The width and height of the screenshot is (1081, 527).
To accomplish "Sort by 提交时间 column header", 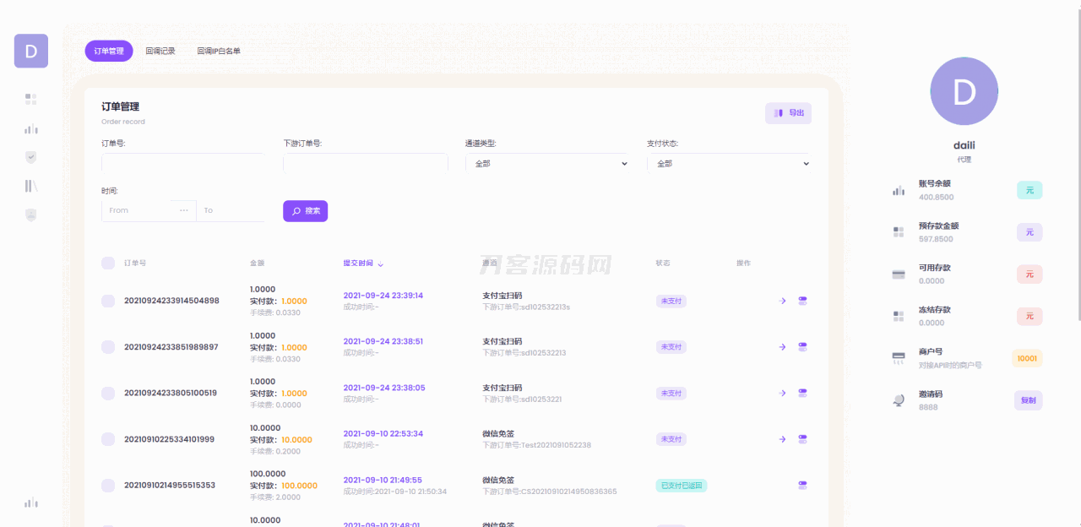I will [x=362, y=263].
